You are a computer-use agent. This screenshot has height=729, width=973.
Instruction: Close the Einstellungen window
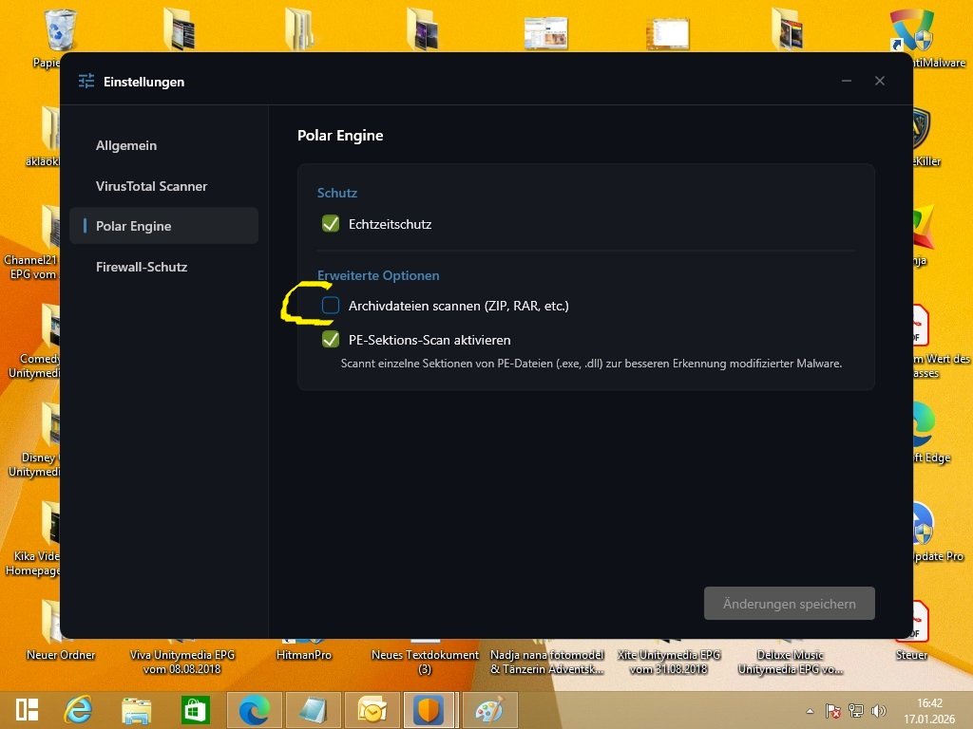[x=879, y=82]
